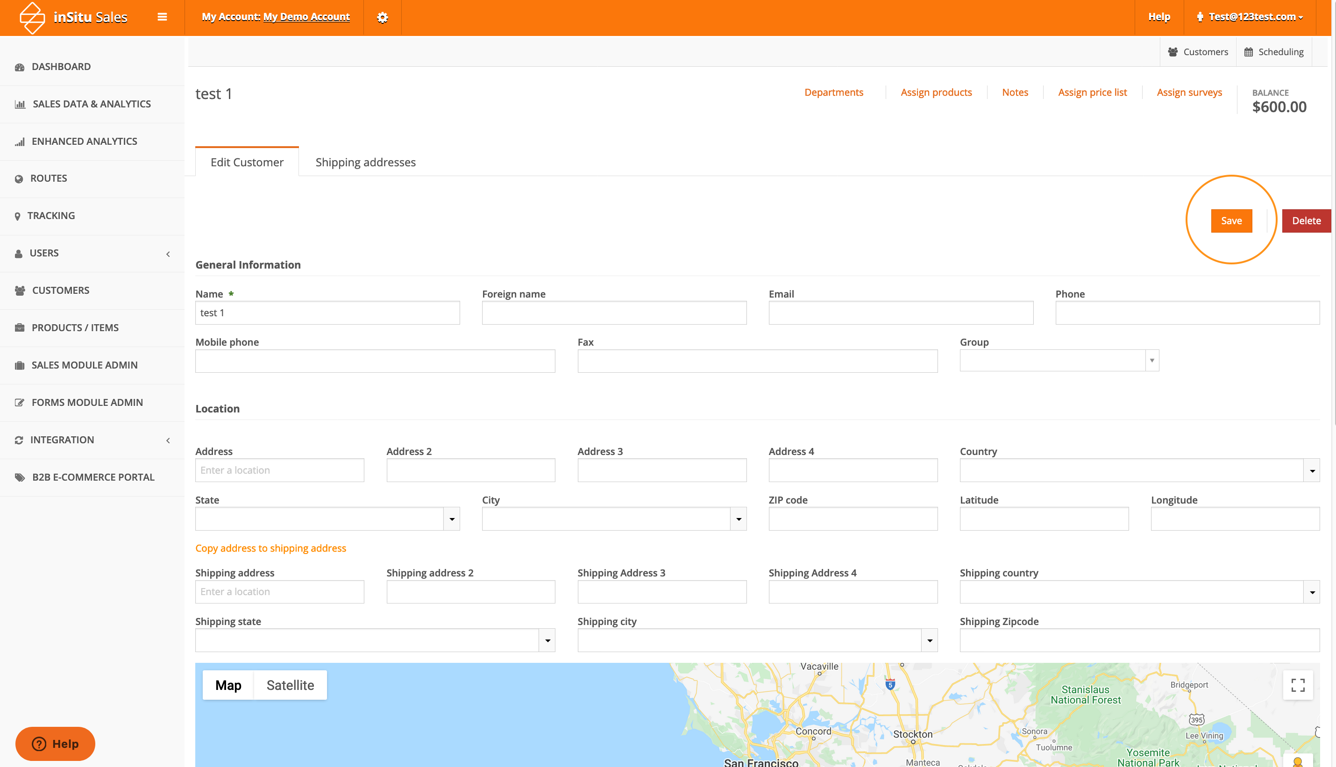
Task: Toggle map fullscreen icon
Action: 1298,685
